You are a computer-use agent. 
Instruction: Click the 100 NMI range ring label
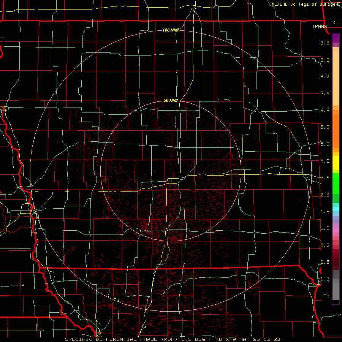click(x=171, y=30)
